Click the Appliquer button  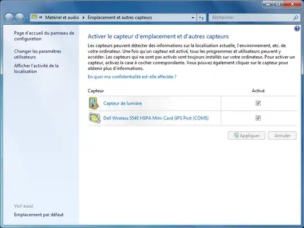coord(247,136)
